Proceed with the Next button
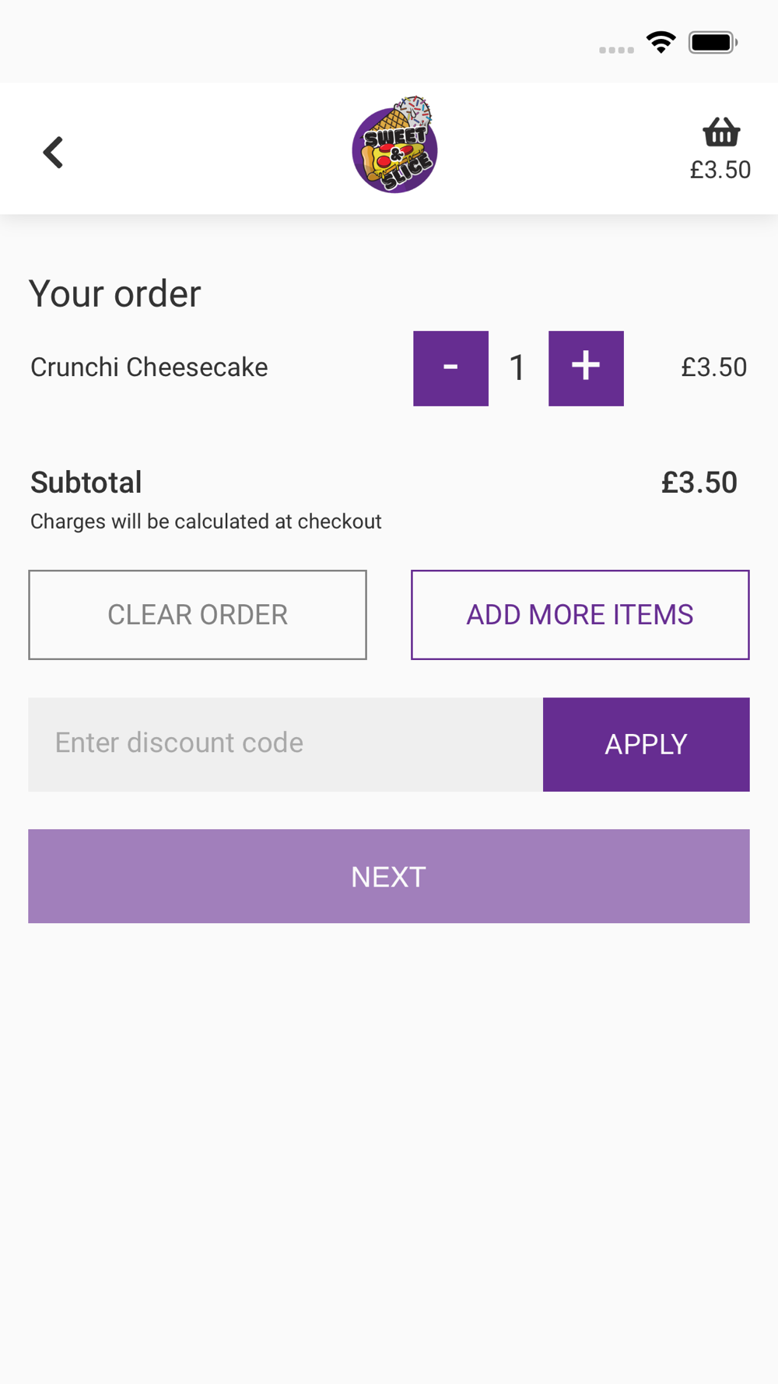Image resolution: width=778 pixels, height=1384 pixels. tap(389, 876)
